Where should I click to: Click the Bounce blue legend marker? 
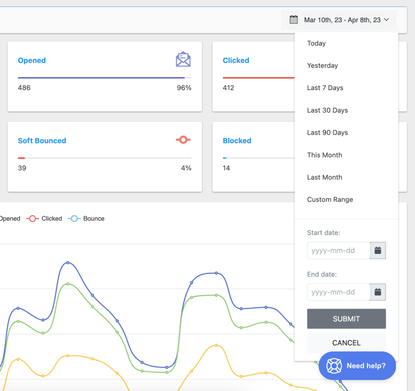point(74,219)
